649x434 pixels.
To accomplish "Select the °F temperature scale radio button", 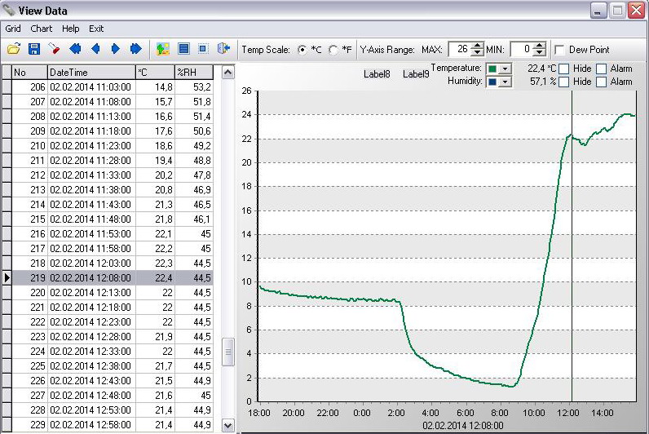I will 333,50.
